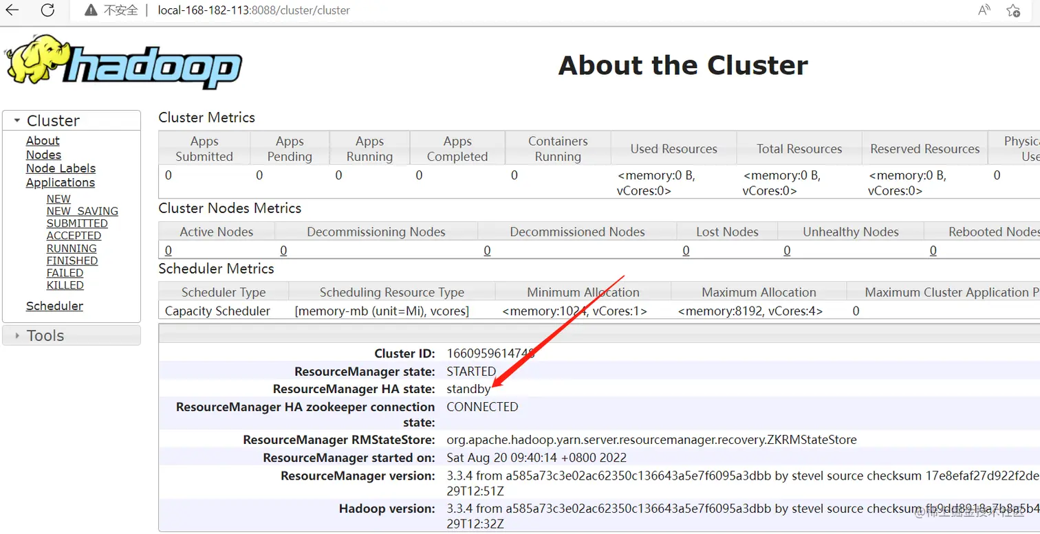Screen dimensions: 1040x534
Task: Click the Active Nodes count link
Action: [169, 251]
